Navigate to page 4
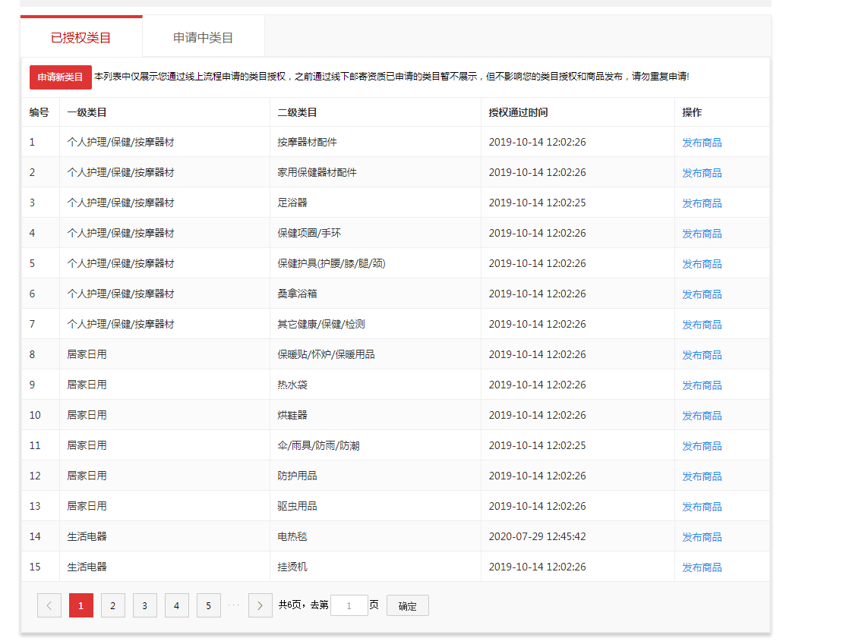 176,605
